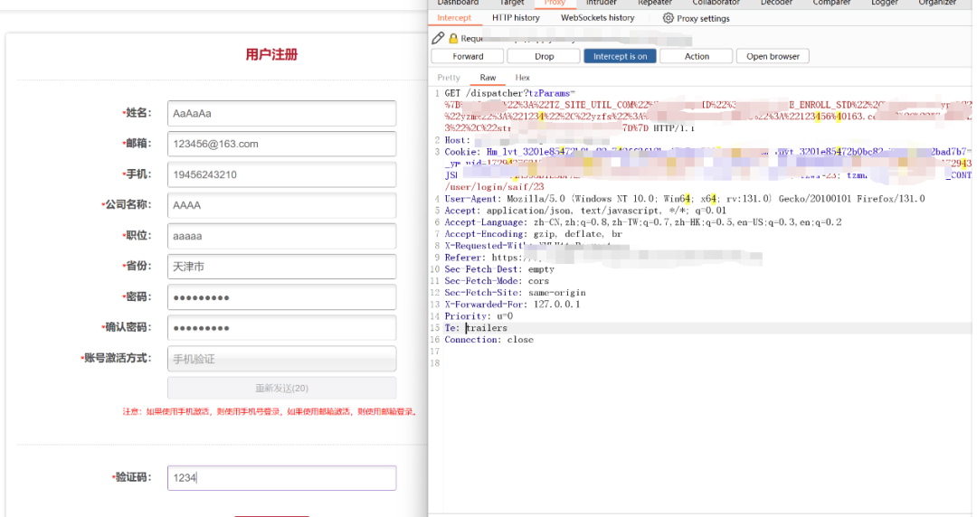The image size is (977, 517).
Task: Click the /user/login/saif/23 cookie path text
Action: point(494,187)
